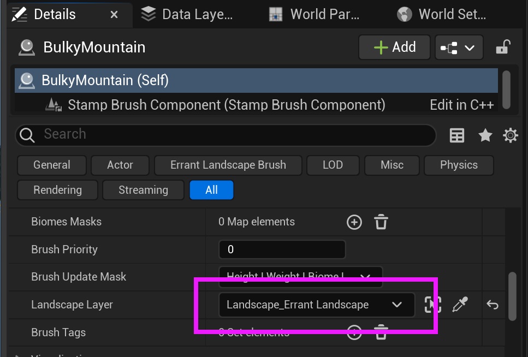Screen dimensions: 528x357
Task: Toggle the Errant Landscape Brush filter
Action: point(228,165)
